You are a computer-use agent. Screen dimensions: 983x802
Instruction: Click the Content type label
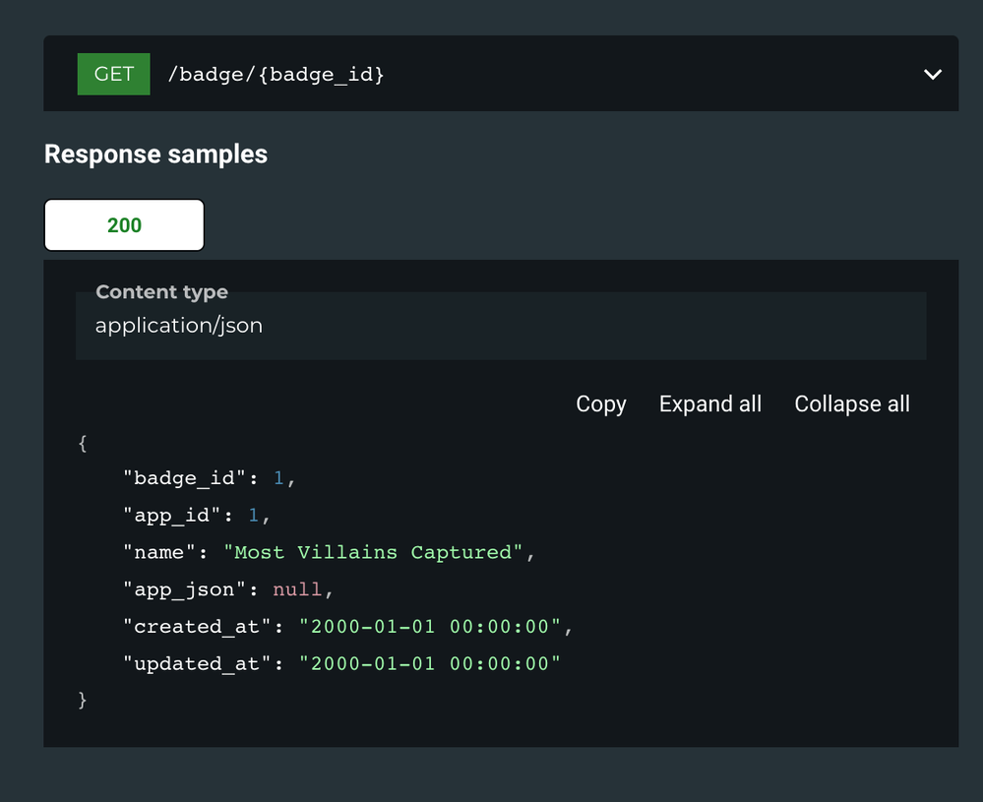point(161,292)
